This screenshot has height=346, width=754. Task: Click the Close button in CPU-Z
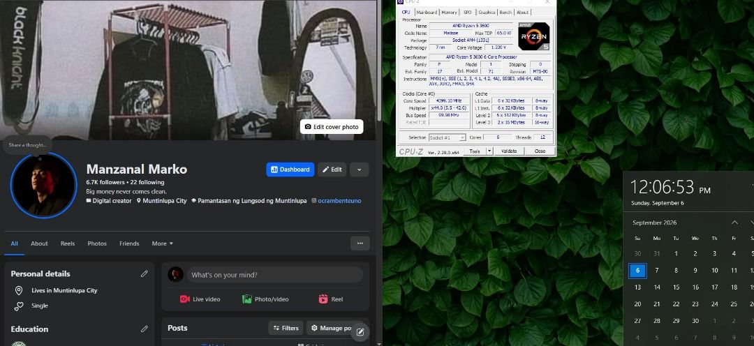pos(540,151)
